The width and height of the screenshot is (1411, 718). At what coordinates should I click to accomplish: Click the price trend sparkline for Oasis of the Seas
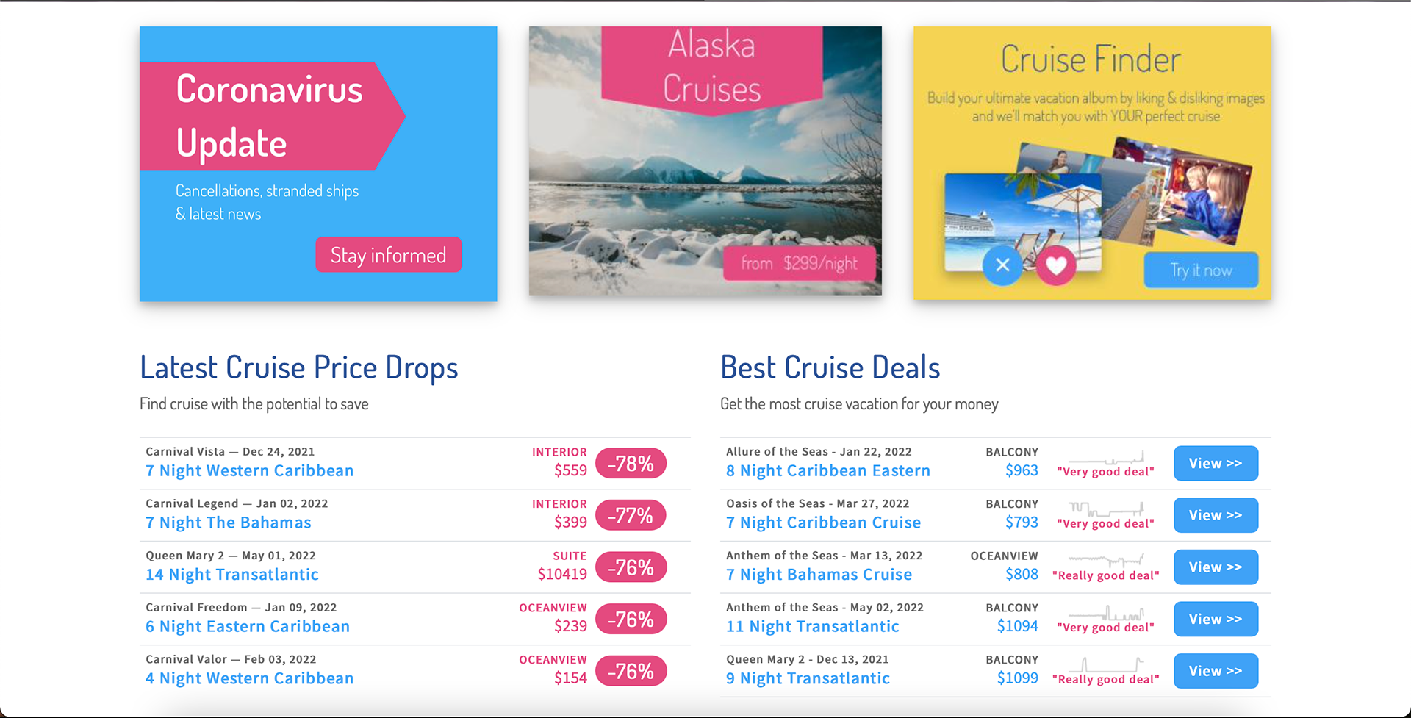point(1105,509)
